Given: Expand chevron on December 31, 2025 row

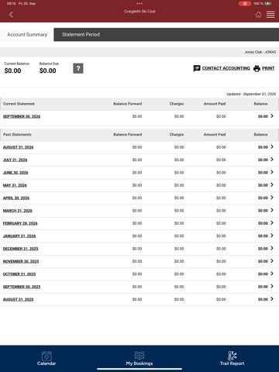Looking at the screenshot, I should point(272,248).
